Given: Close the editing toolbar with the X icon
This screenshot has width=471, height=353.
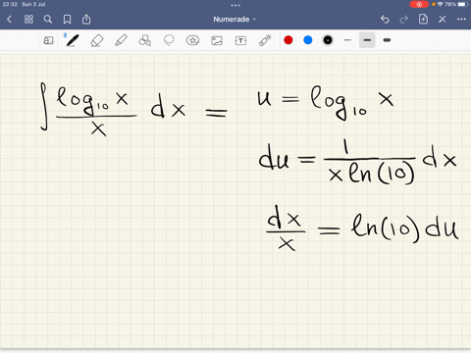Looking at the screenshot, I should (x=443, y=20).
